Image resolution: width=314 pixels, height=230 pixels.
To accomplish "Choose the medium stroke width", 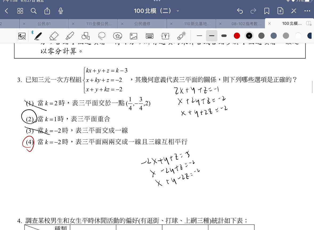I will [212, 36].
